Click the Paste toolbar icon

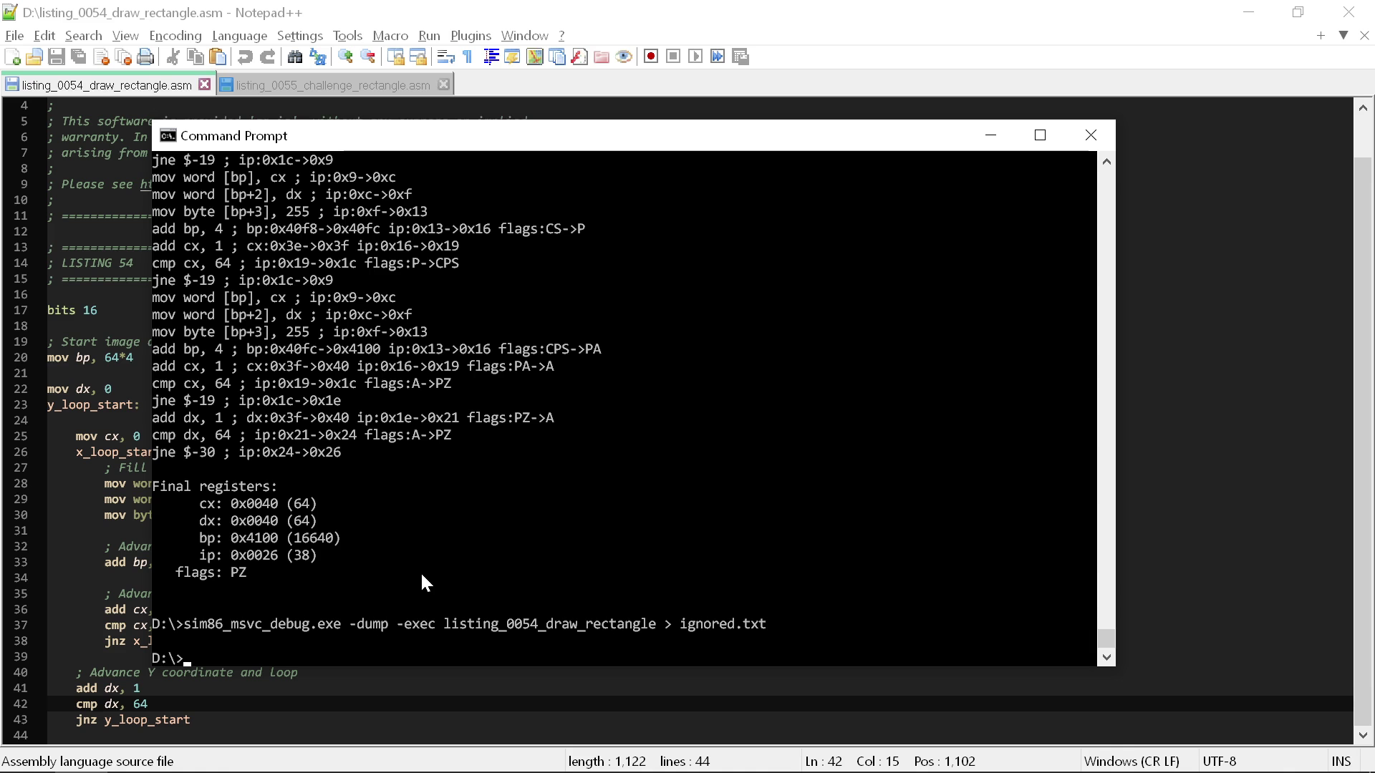[218, 57]
